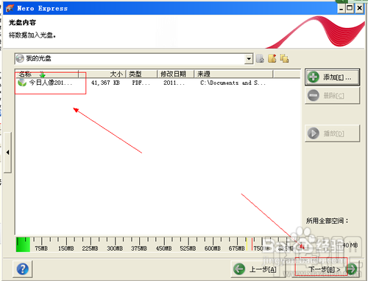
Task: Click the Nero Express title icon
Action: tap(10, 8)
